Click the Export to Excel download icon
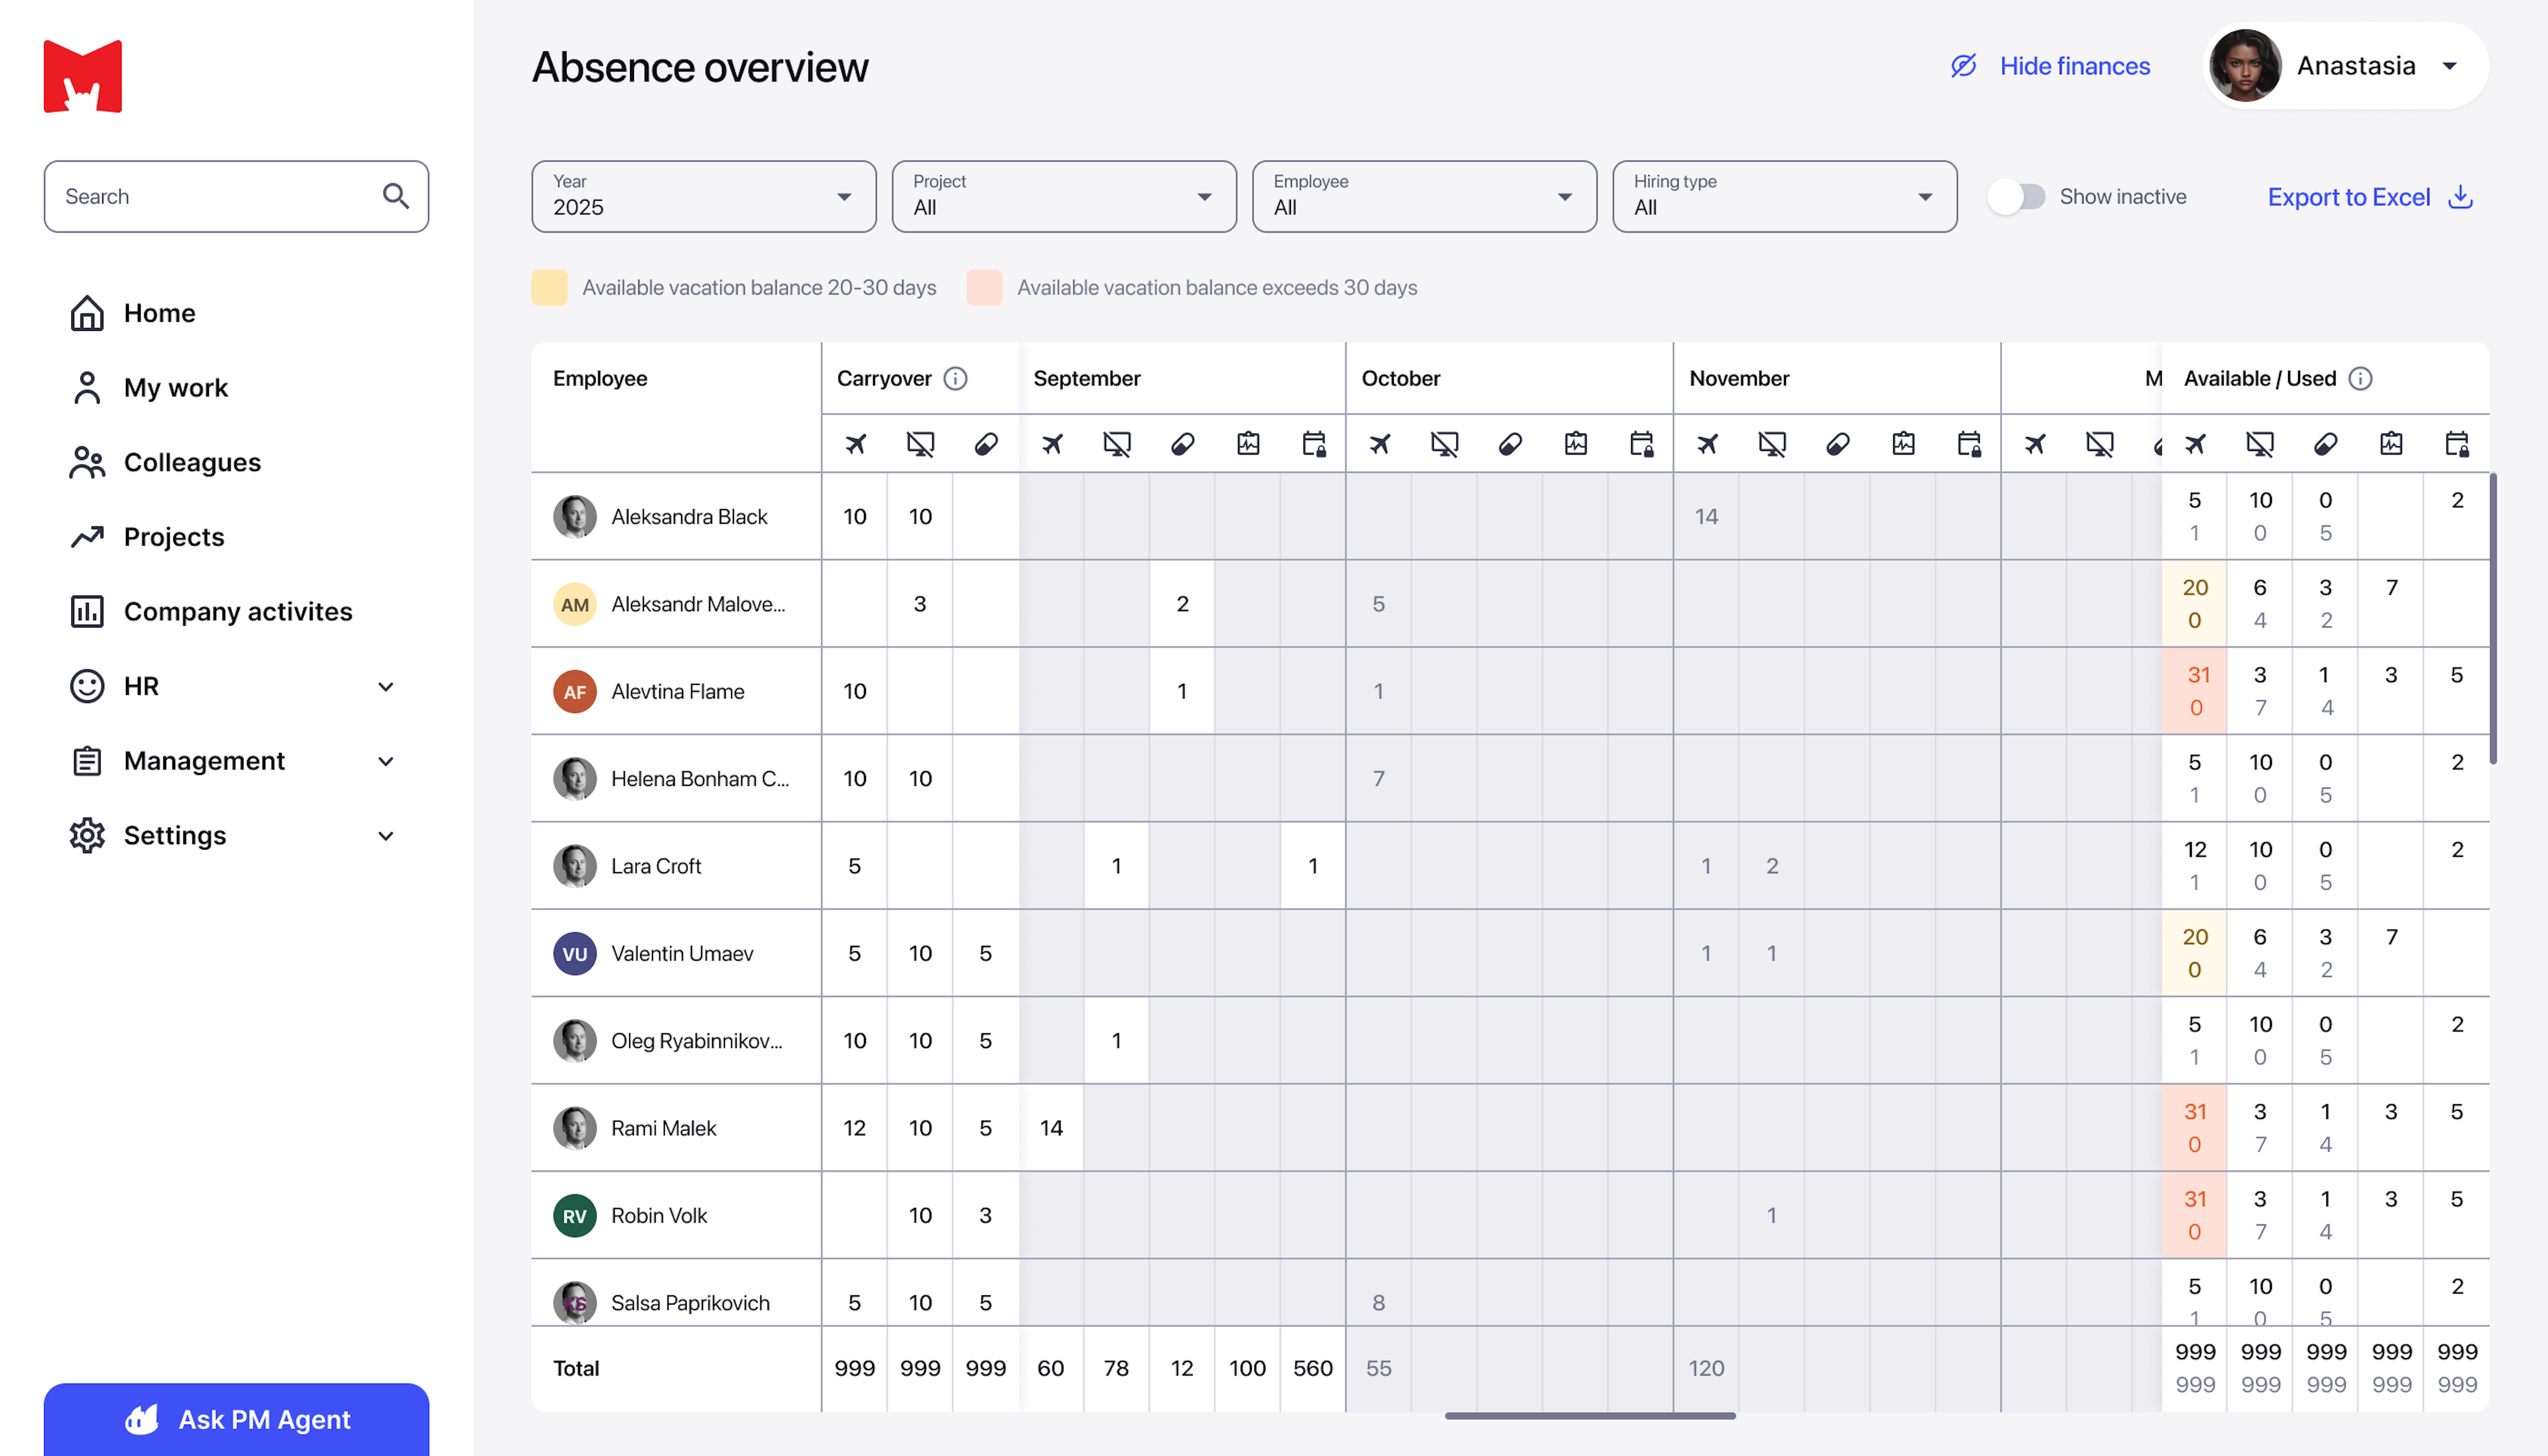 (2460, 197)
